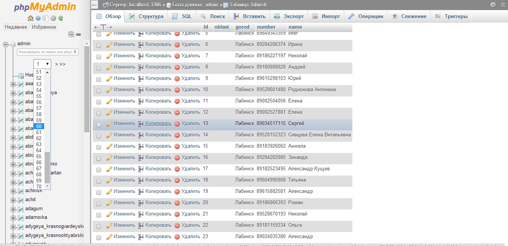Screen dimensions: 508x246
Task: Open the Экспорт tab
Action: 289,16
